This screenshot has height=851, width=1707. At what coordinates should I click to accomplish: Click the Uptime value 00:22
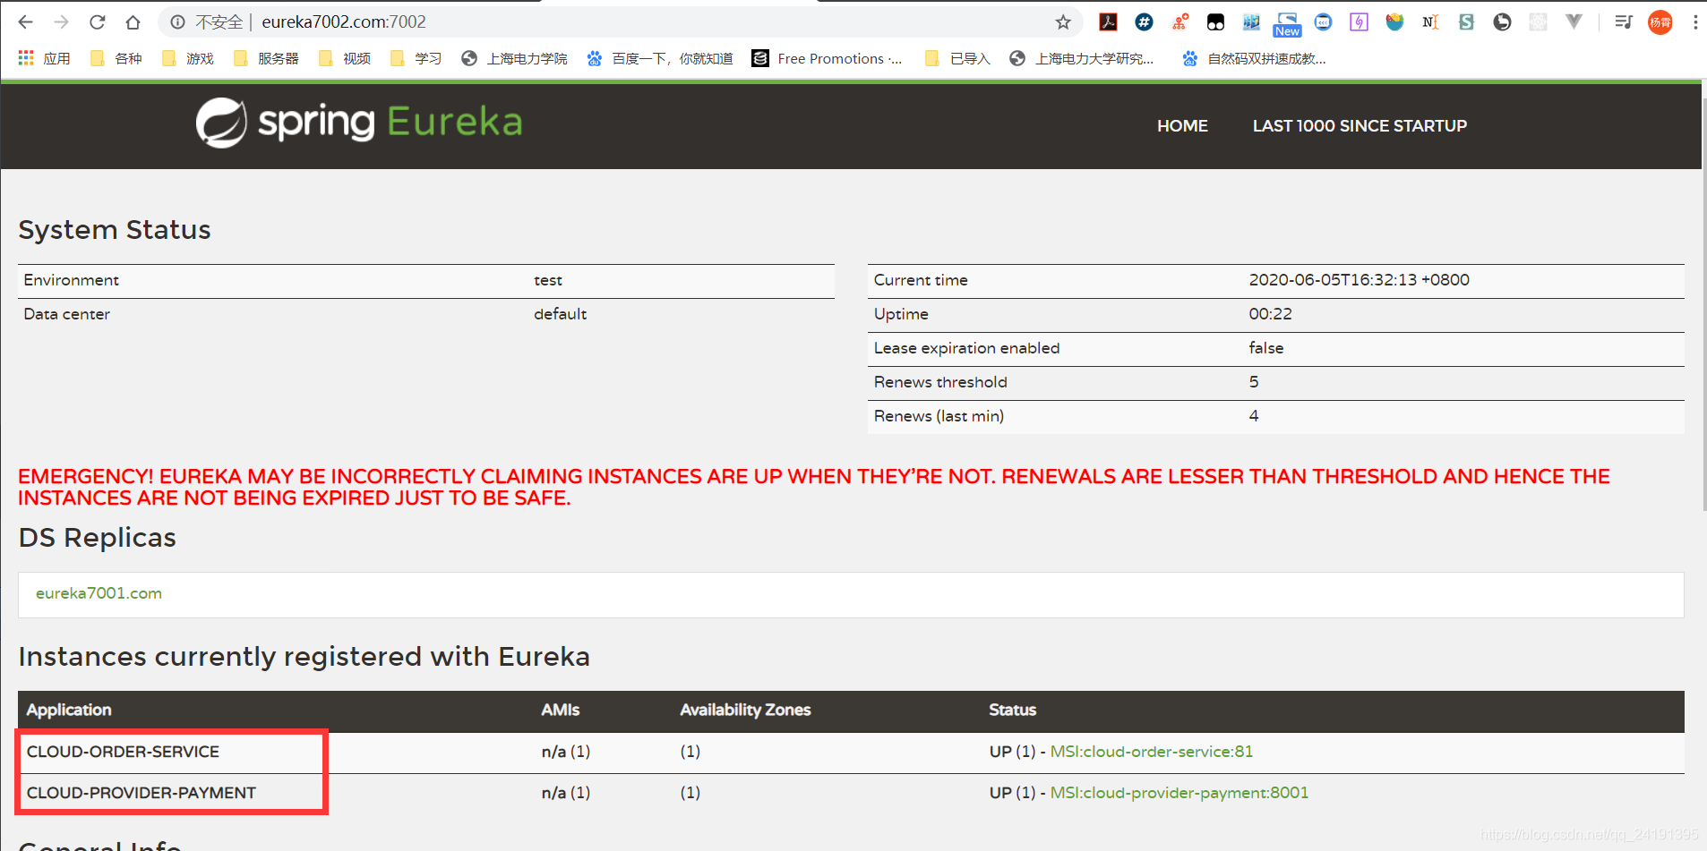1270,314
